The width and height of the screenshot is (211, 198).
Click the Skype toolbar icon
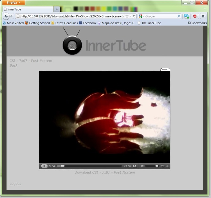[x=186, y=16]
